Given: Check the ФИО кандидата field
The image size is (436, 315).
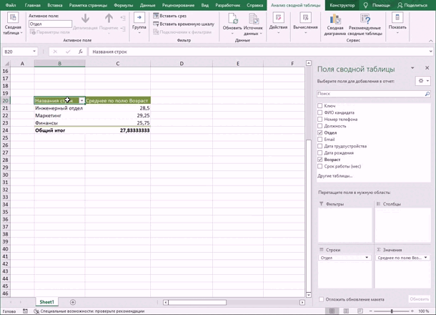Looking at the screenshot, I should point(319,112).
